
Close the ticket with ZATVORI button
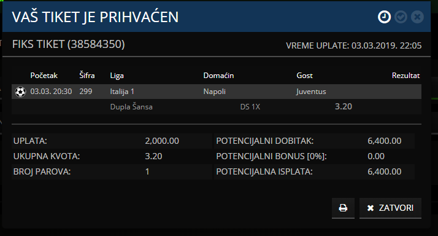point(390,208)
